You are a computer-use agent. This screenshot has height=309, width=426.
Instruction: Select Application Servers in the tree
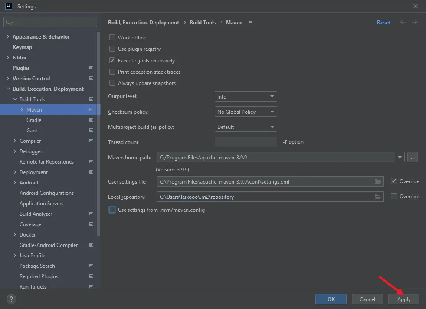pos(41,203)
